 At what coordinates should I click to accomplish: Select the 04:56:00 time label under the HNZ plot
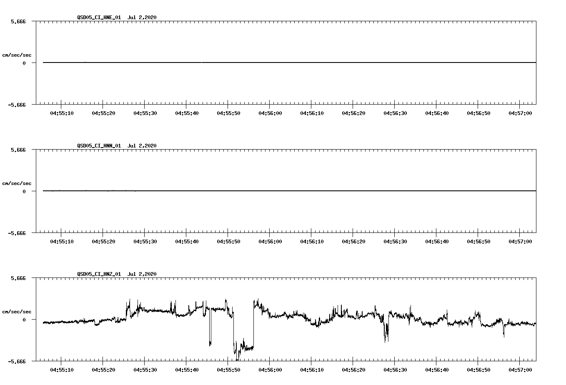click(x=270, y=370)
